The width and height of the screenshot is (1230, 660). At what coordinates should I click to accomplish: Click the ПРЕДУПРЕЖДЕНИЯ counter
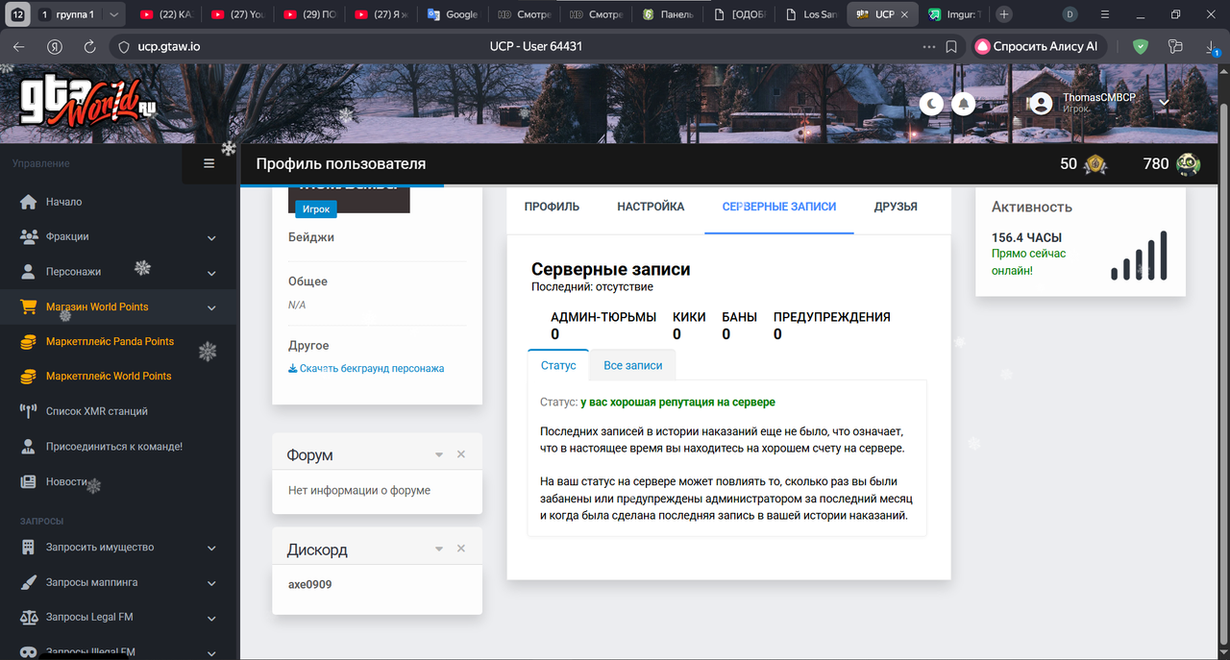click(832, 326)
